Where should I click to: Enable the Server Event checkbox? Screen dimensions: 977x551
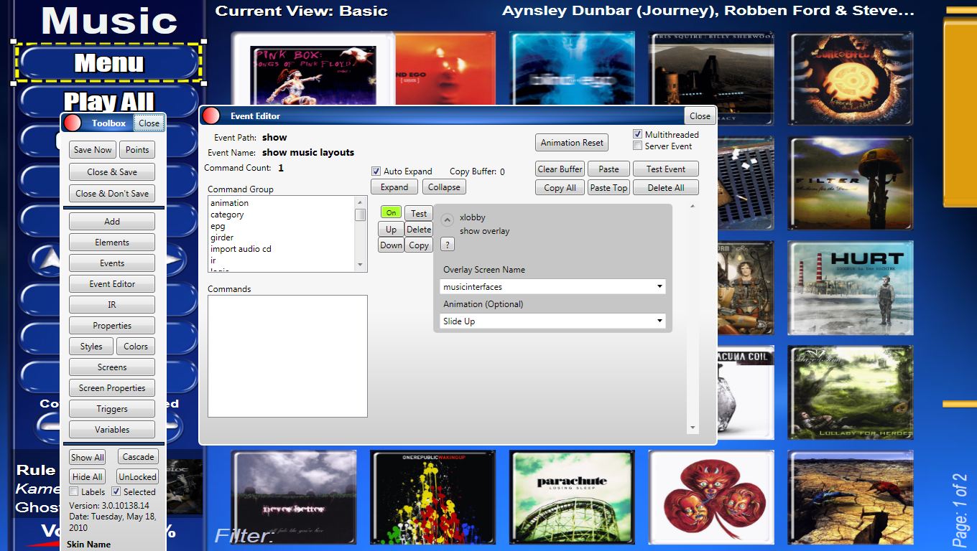[637, 146]
